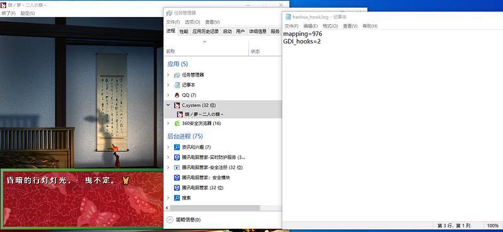Click the 360安全浏览器 icon
Screen dimensions: 503x232
coord(177,123)
